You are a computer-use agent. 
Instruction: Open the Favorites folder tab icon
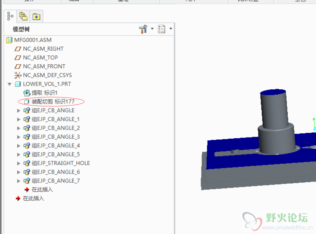point(36,17)
